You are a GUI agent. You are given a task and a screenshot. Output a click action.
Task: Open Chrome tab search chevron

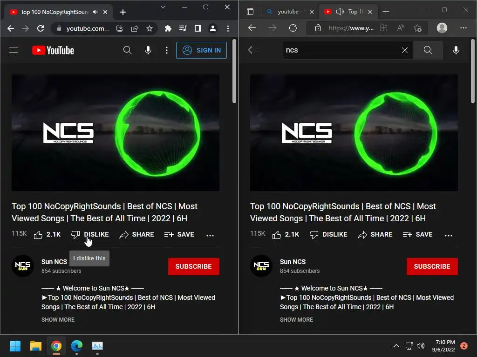(x=163, y=7)
